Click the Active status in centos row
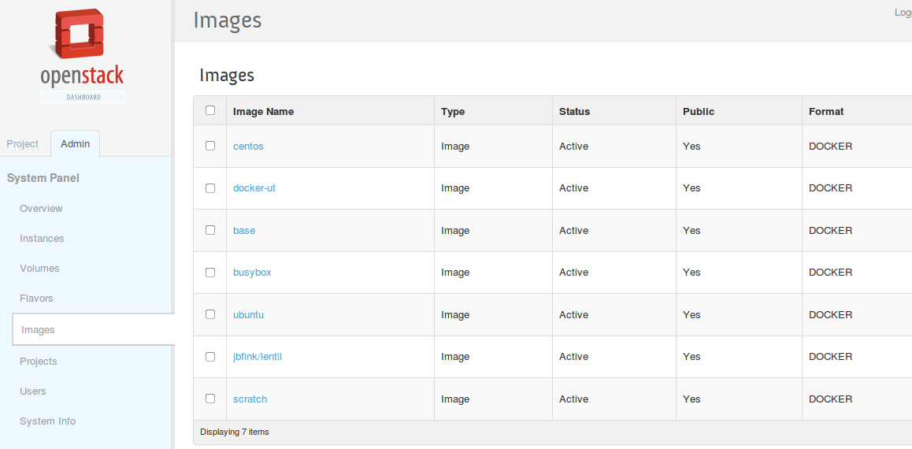The image size is (912, 449). [x=573, y=147]
